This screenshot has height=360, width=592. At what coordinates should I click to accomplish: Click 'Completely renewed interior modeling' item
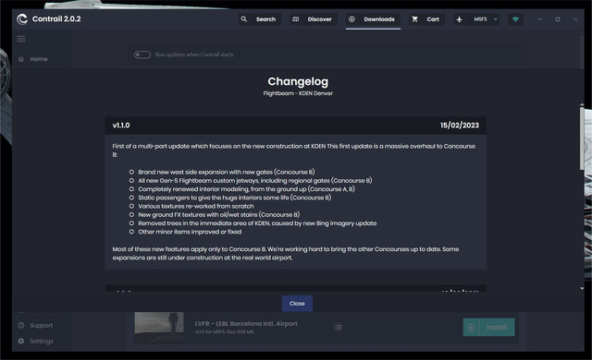tap(246, 189)
